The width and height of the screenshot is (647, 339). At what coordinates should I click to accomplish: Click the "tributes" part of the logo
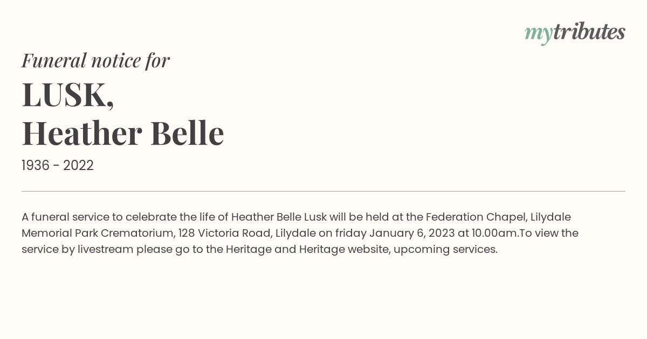coord(589,32)
